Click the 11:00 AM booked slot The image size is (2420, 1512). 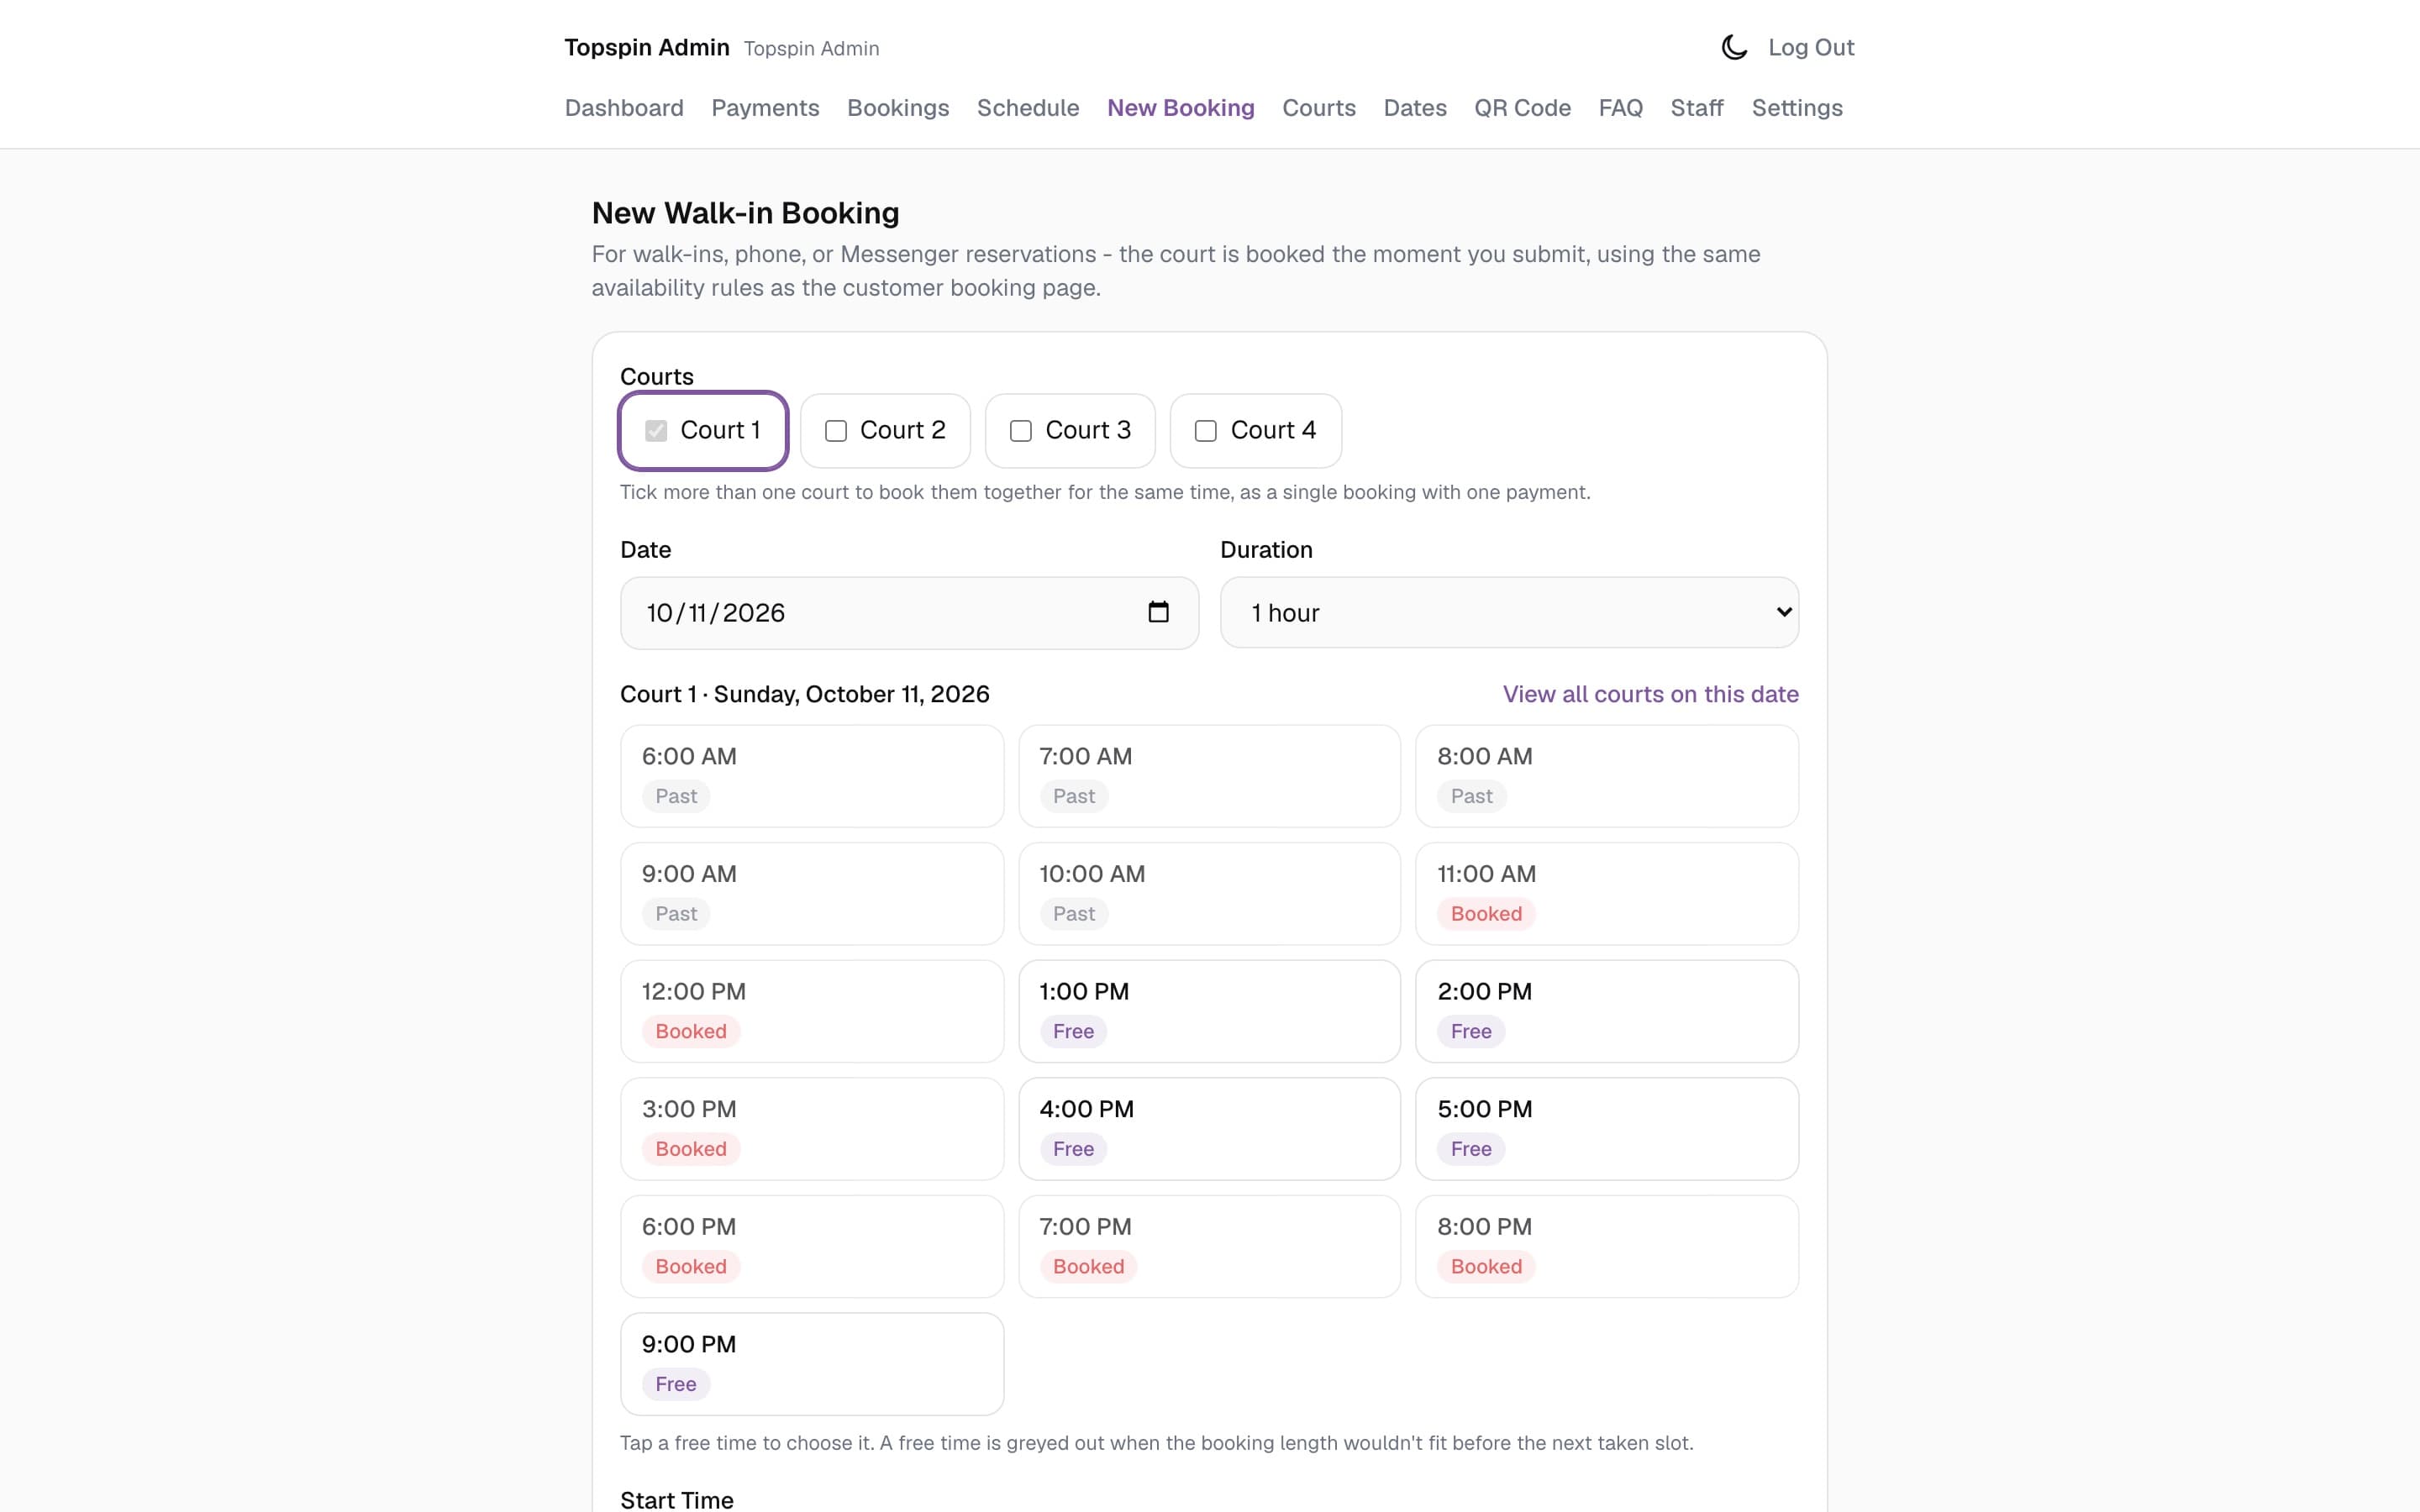pos(1607,894)
